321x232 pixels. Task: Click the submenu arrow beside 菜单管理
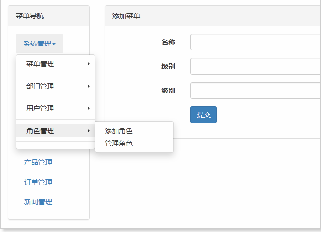click(89, 64)
